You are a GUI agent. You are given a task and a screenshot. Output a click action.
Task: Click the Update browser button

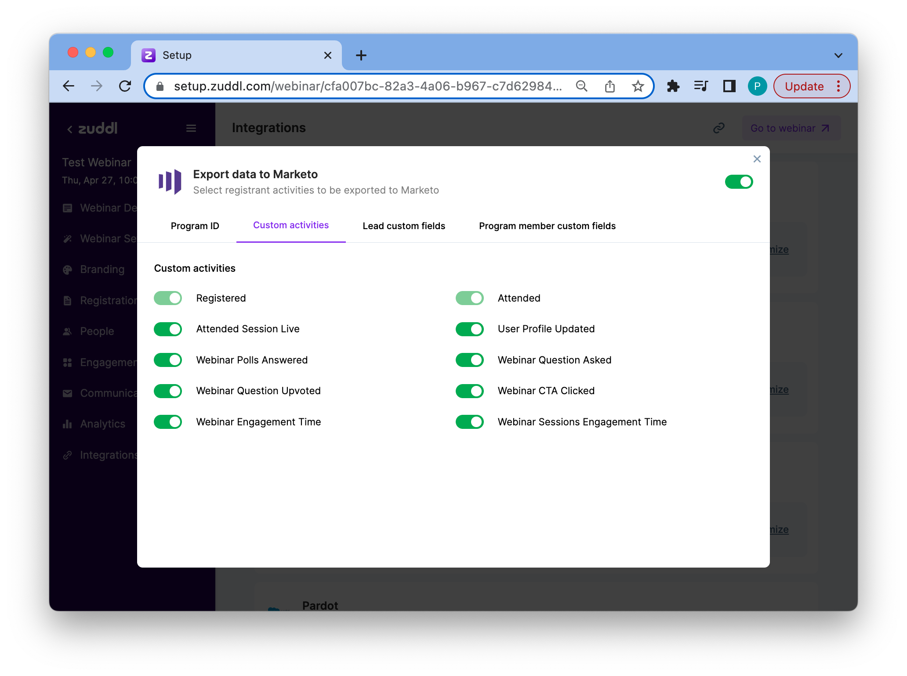coord(804,86)
